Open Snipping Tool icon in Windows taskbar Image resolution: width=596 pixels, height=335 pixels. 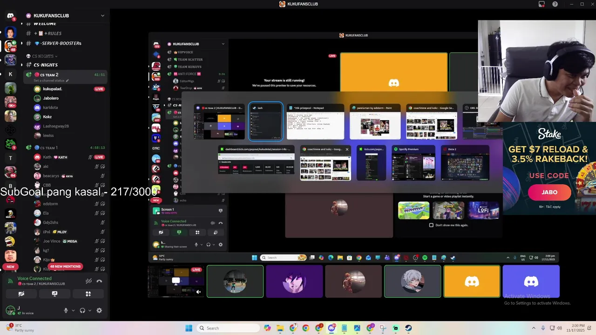383,328
